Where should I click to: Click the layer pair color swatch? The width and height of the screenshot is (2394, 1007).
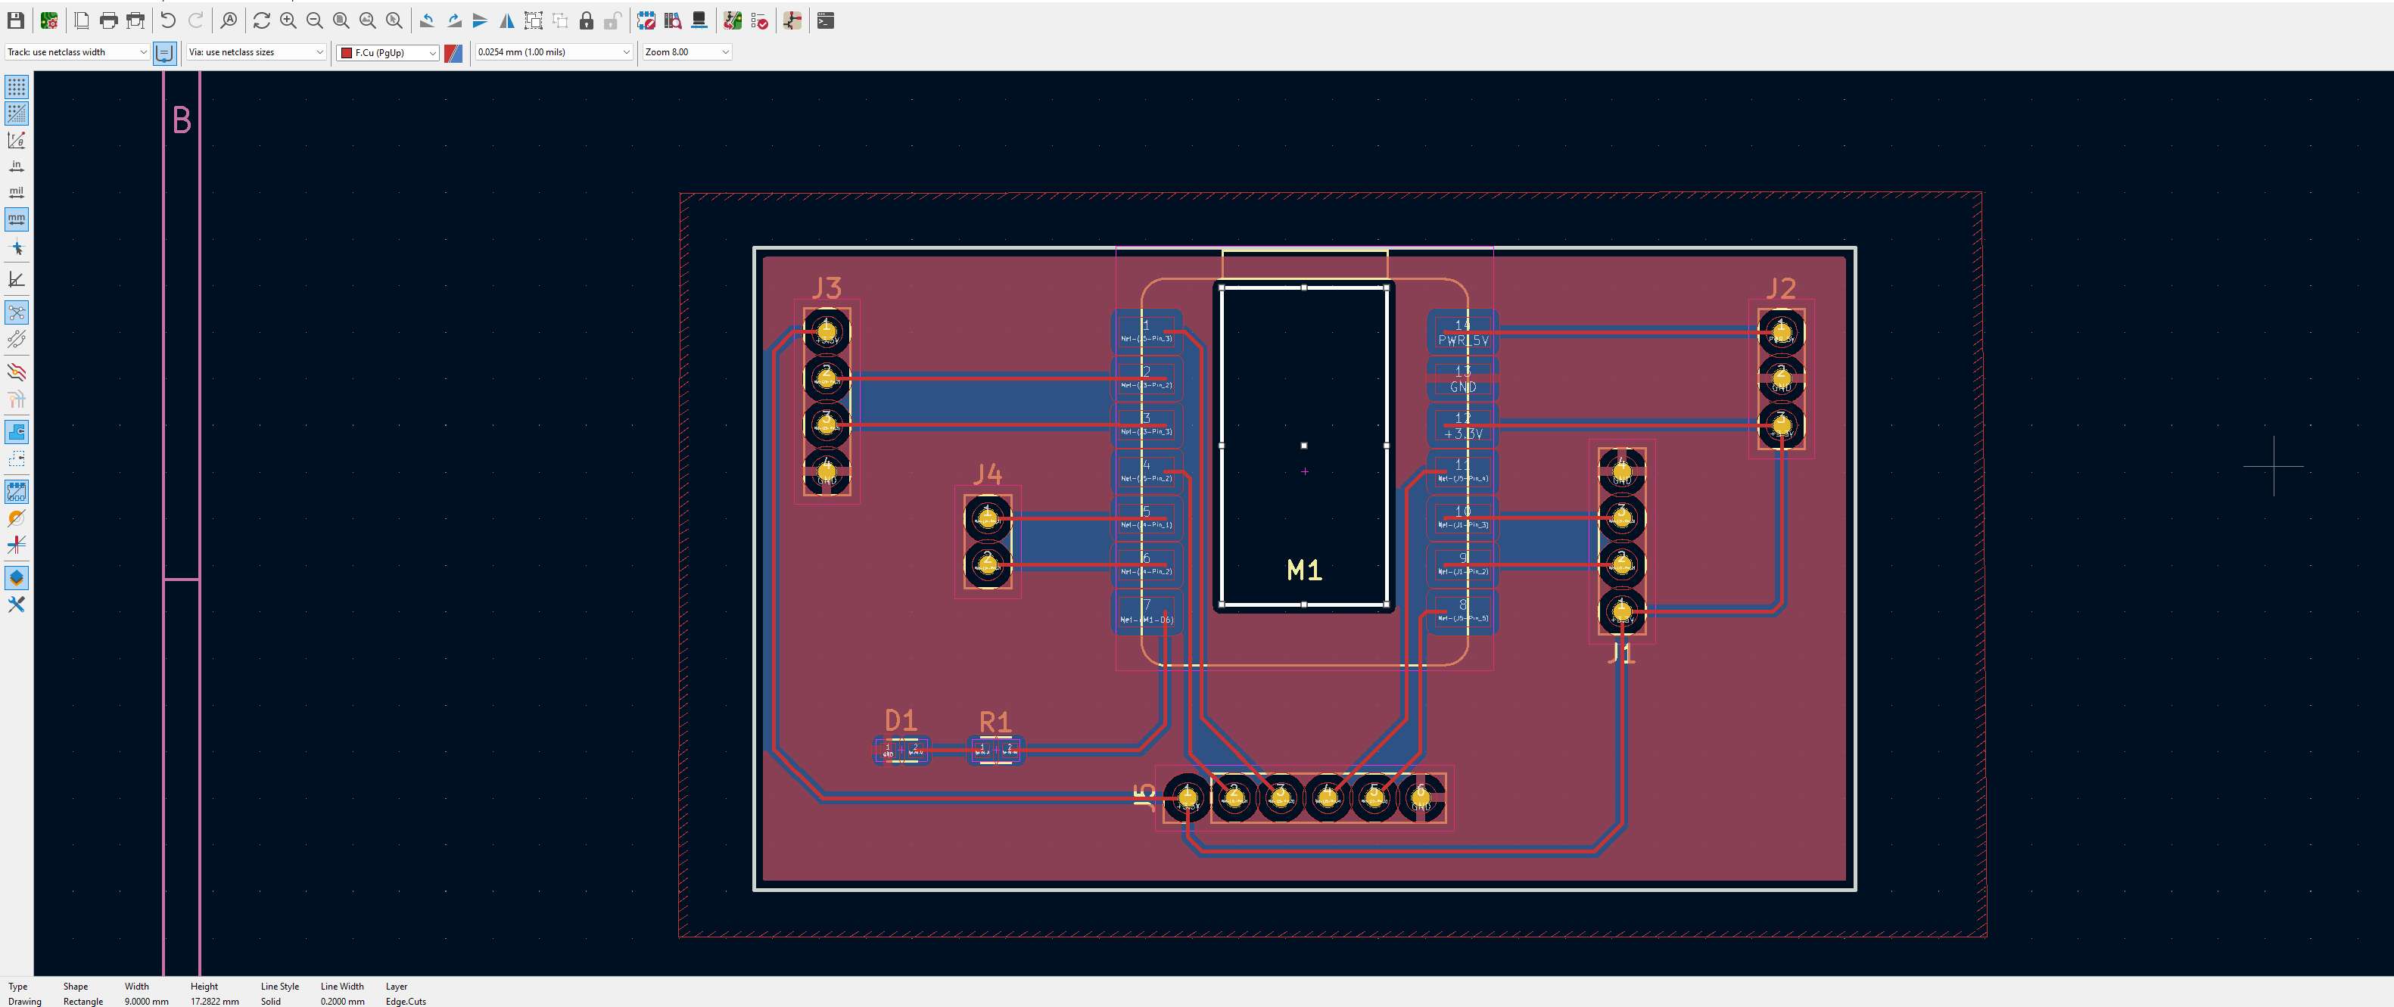(x=453, y=53)
